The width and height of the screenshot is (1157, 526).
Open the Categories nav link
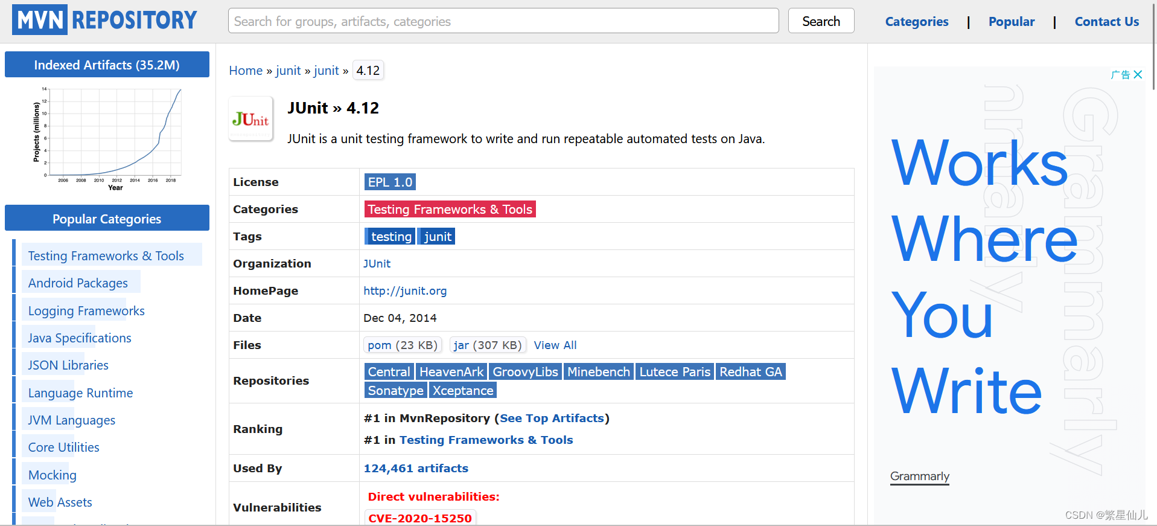tap(917, 22)
